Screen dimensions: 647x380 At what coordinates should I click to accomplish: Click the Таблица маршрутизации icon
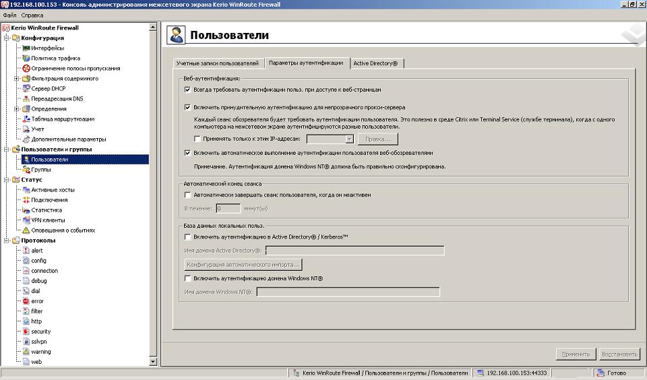pos(26,119)
